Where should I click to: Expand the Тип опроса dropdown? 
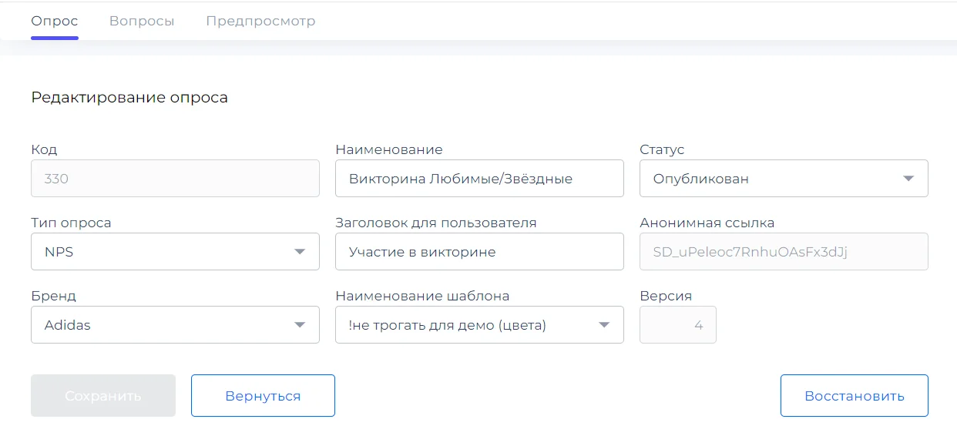(x=175, y=251)
